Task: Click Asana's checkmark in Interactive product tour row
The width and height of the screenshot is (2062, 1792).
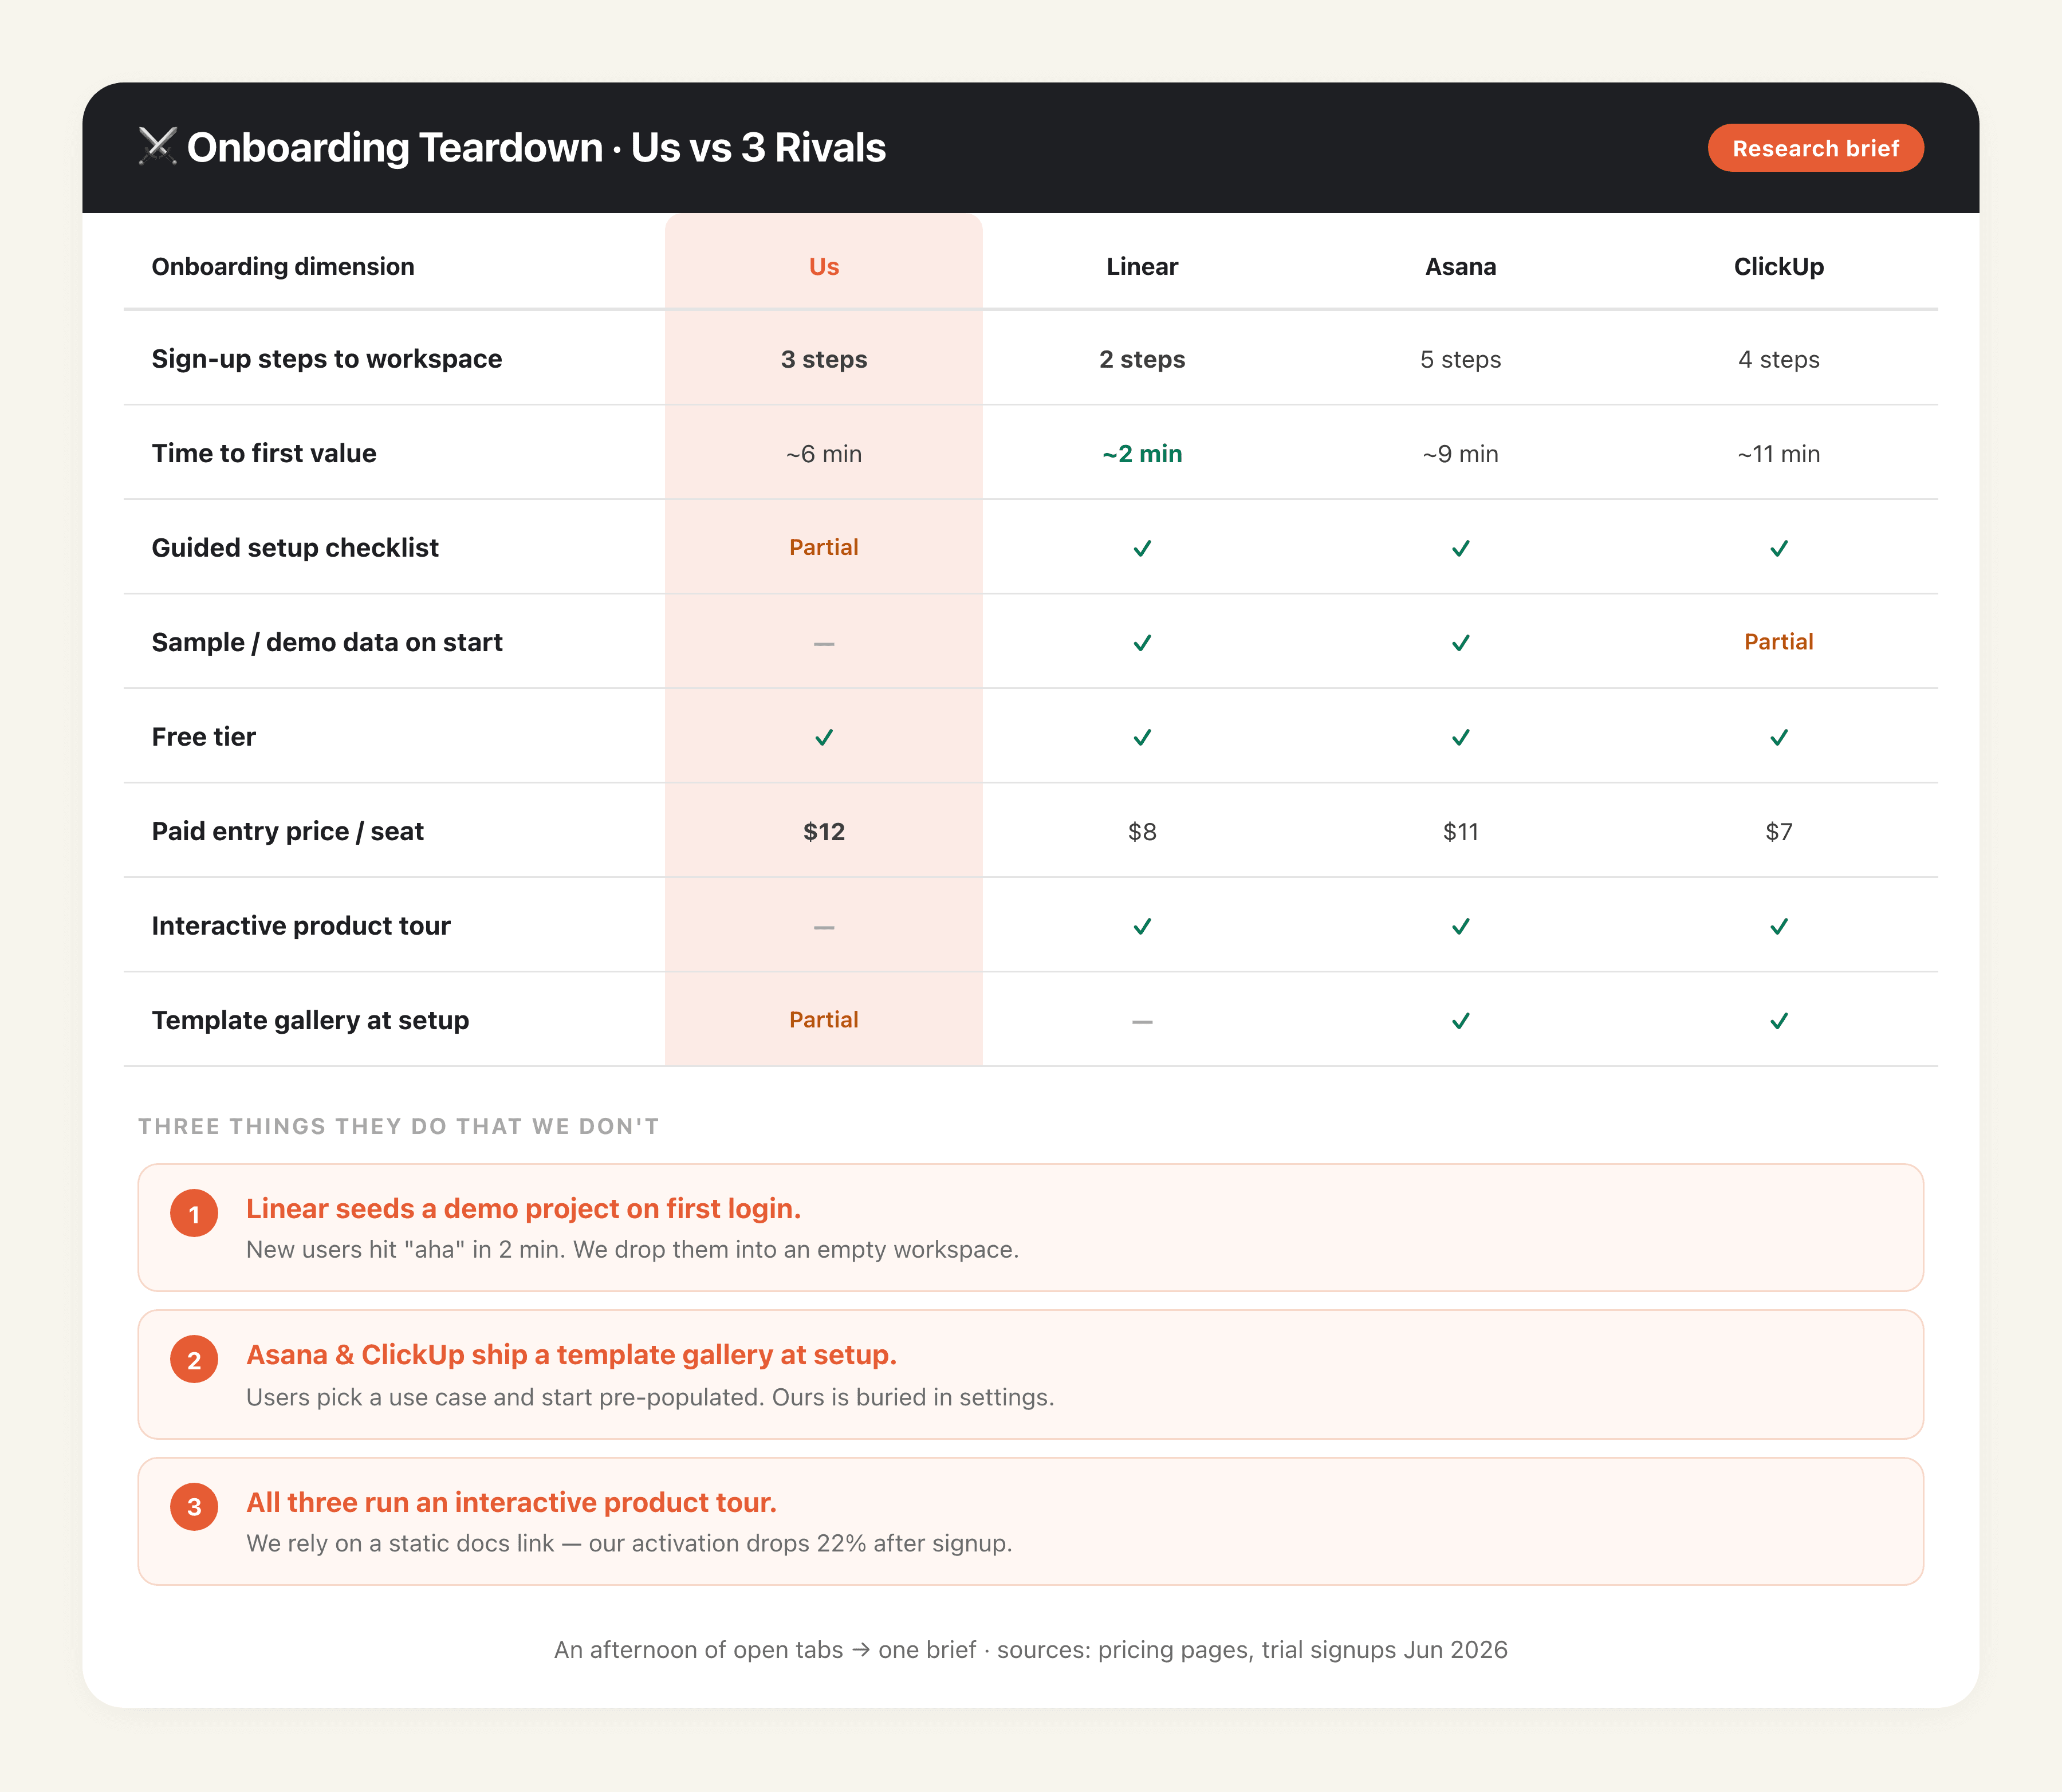Action: 1460,926
